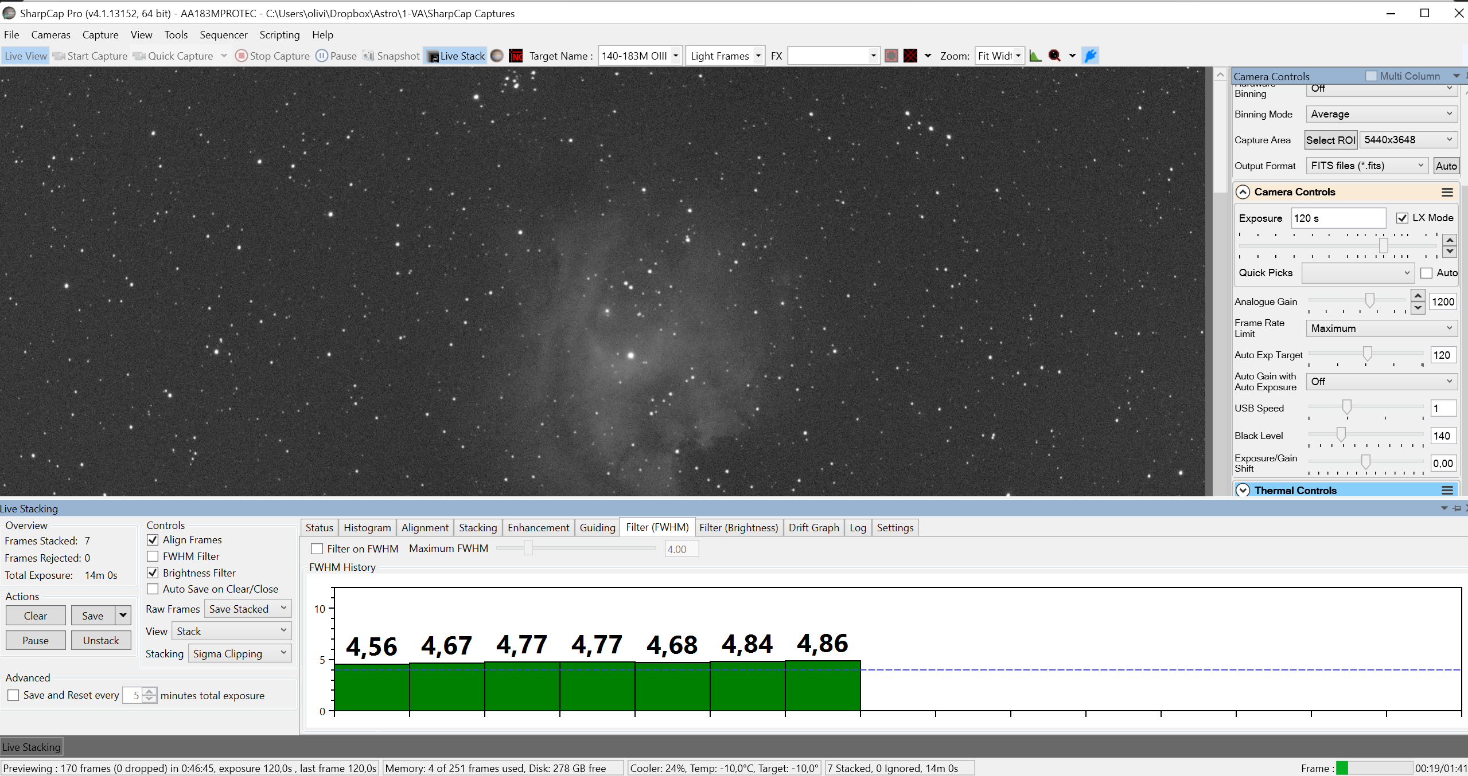
Task: Toggle the LX Mode checkbox
Action: pyautogui.click(x=1402, y=218)
